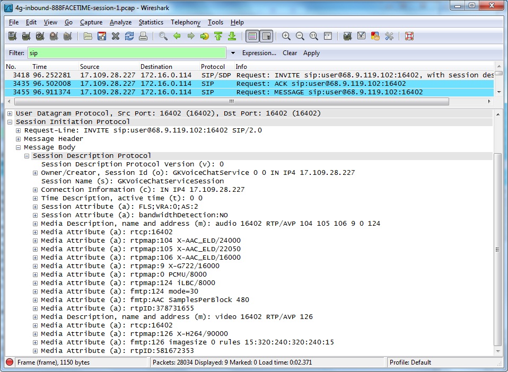Reset zoom to normal size icon
The width and height of the screenshot is (508, 372).
[x=313, y=36]
